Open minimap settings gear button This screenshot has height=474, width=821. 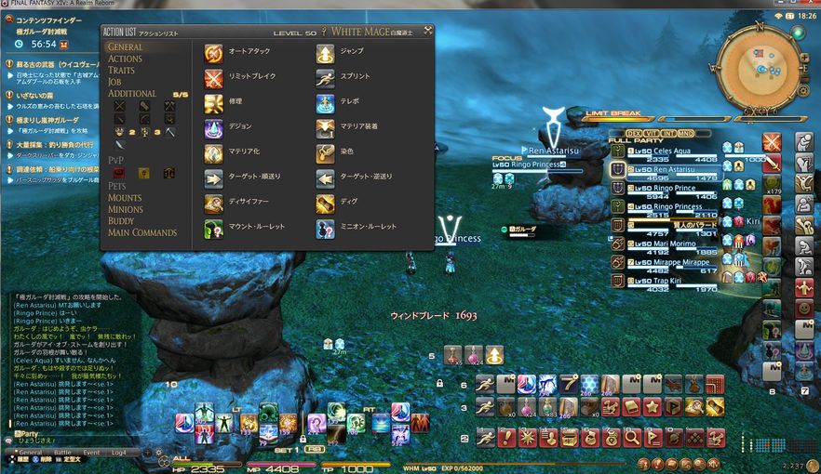pos(802,91)
